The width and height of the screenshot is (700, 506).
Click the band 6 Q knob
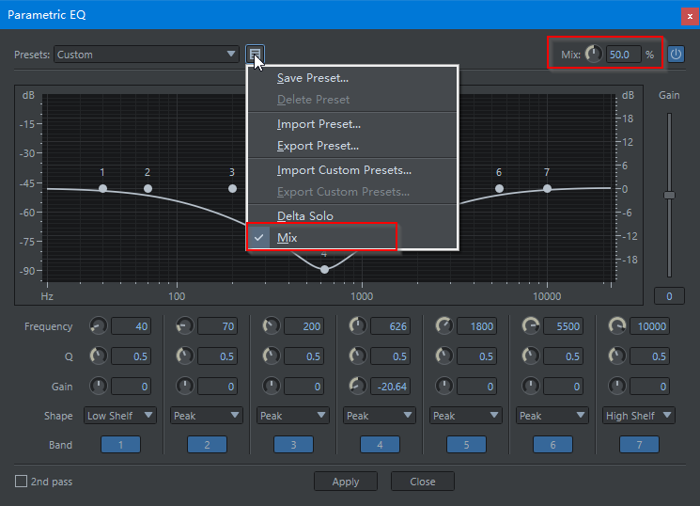pyautogui.click(x=531, y=356)
